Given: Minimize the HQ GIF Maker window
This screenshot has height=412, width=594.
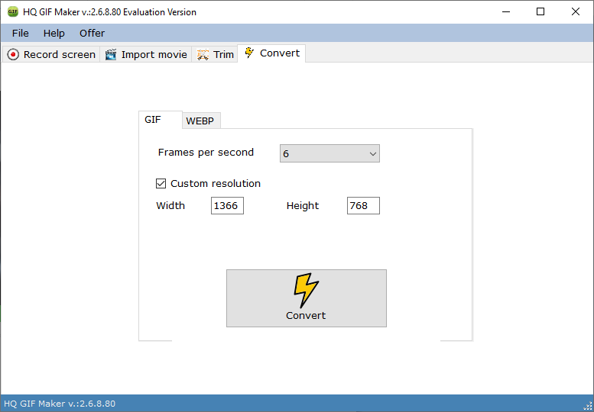Looking at the screenshot, I should [506, 11].
